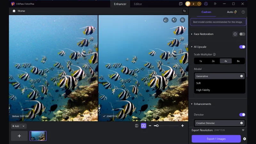
Task: Click the Export 1 images button
Action: click(x=216, y=139)
